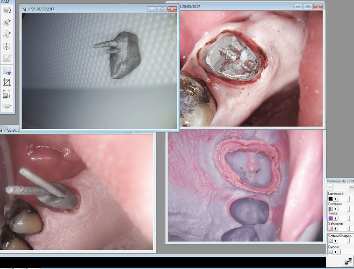The width and height of the screenshot is (354, 269).
Task: Decrease Contraste with left arrow
Action: pos(335,209)
